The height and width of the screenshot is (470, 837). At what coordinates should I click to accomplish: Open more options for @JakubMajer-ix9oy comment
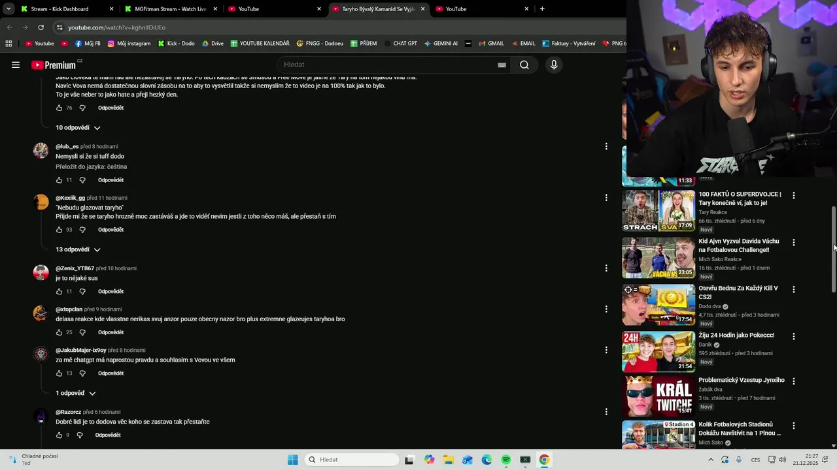point(606,350)
